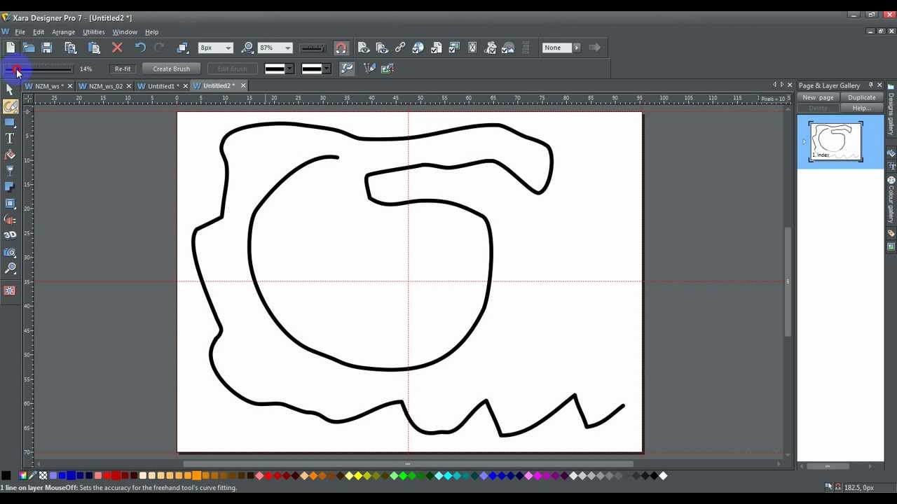
Task: Select the Zoom magnifier tool in sidebar
Action: pyautogui.click(x=10, y=268)
